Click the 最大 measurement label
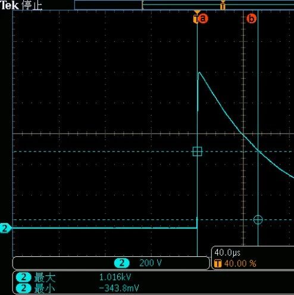 pos(45,277)
